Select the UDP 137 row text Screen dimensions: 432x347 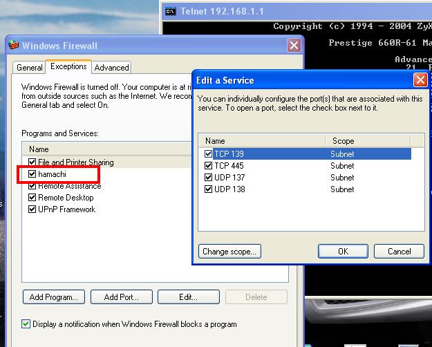[229, 177]
